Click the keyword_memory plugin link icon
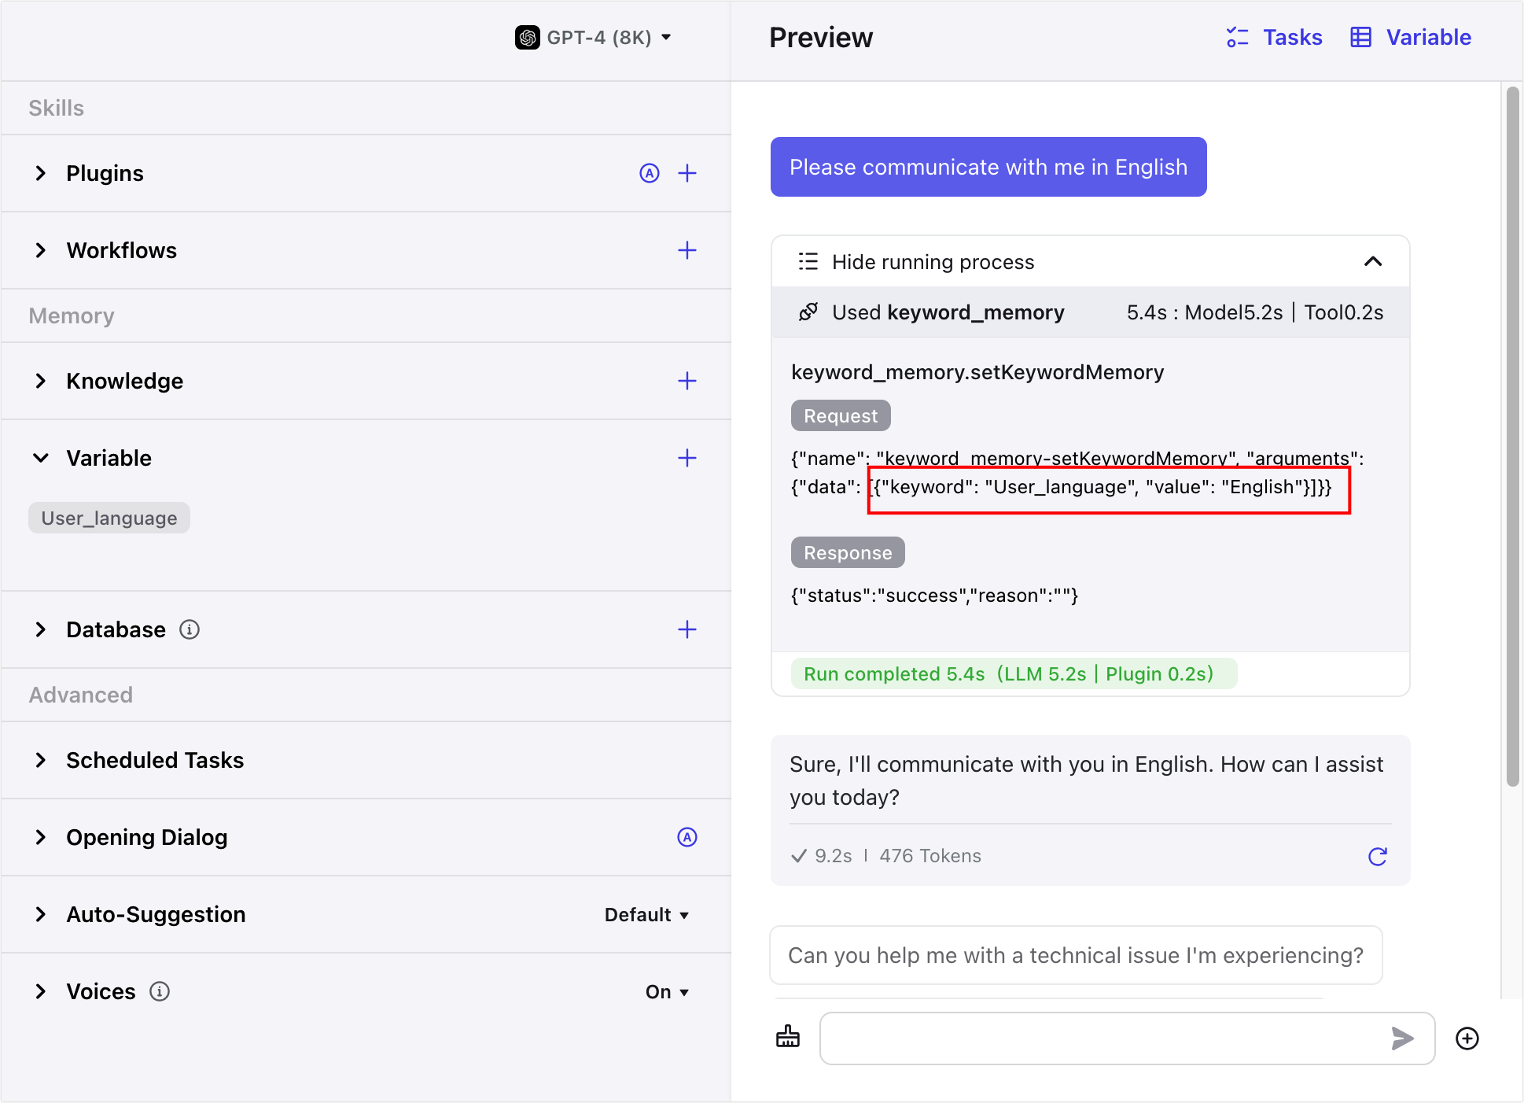 pos(808,312)
